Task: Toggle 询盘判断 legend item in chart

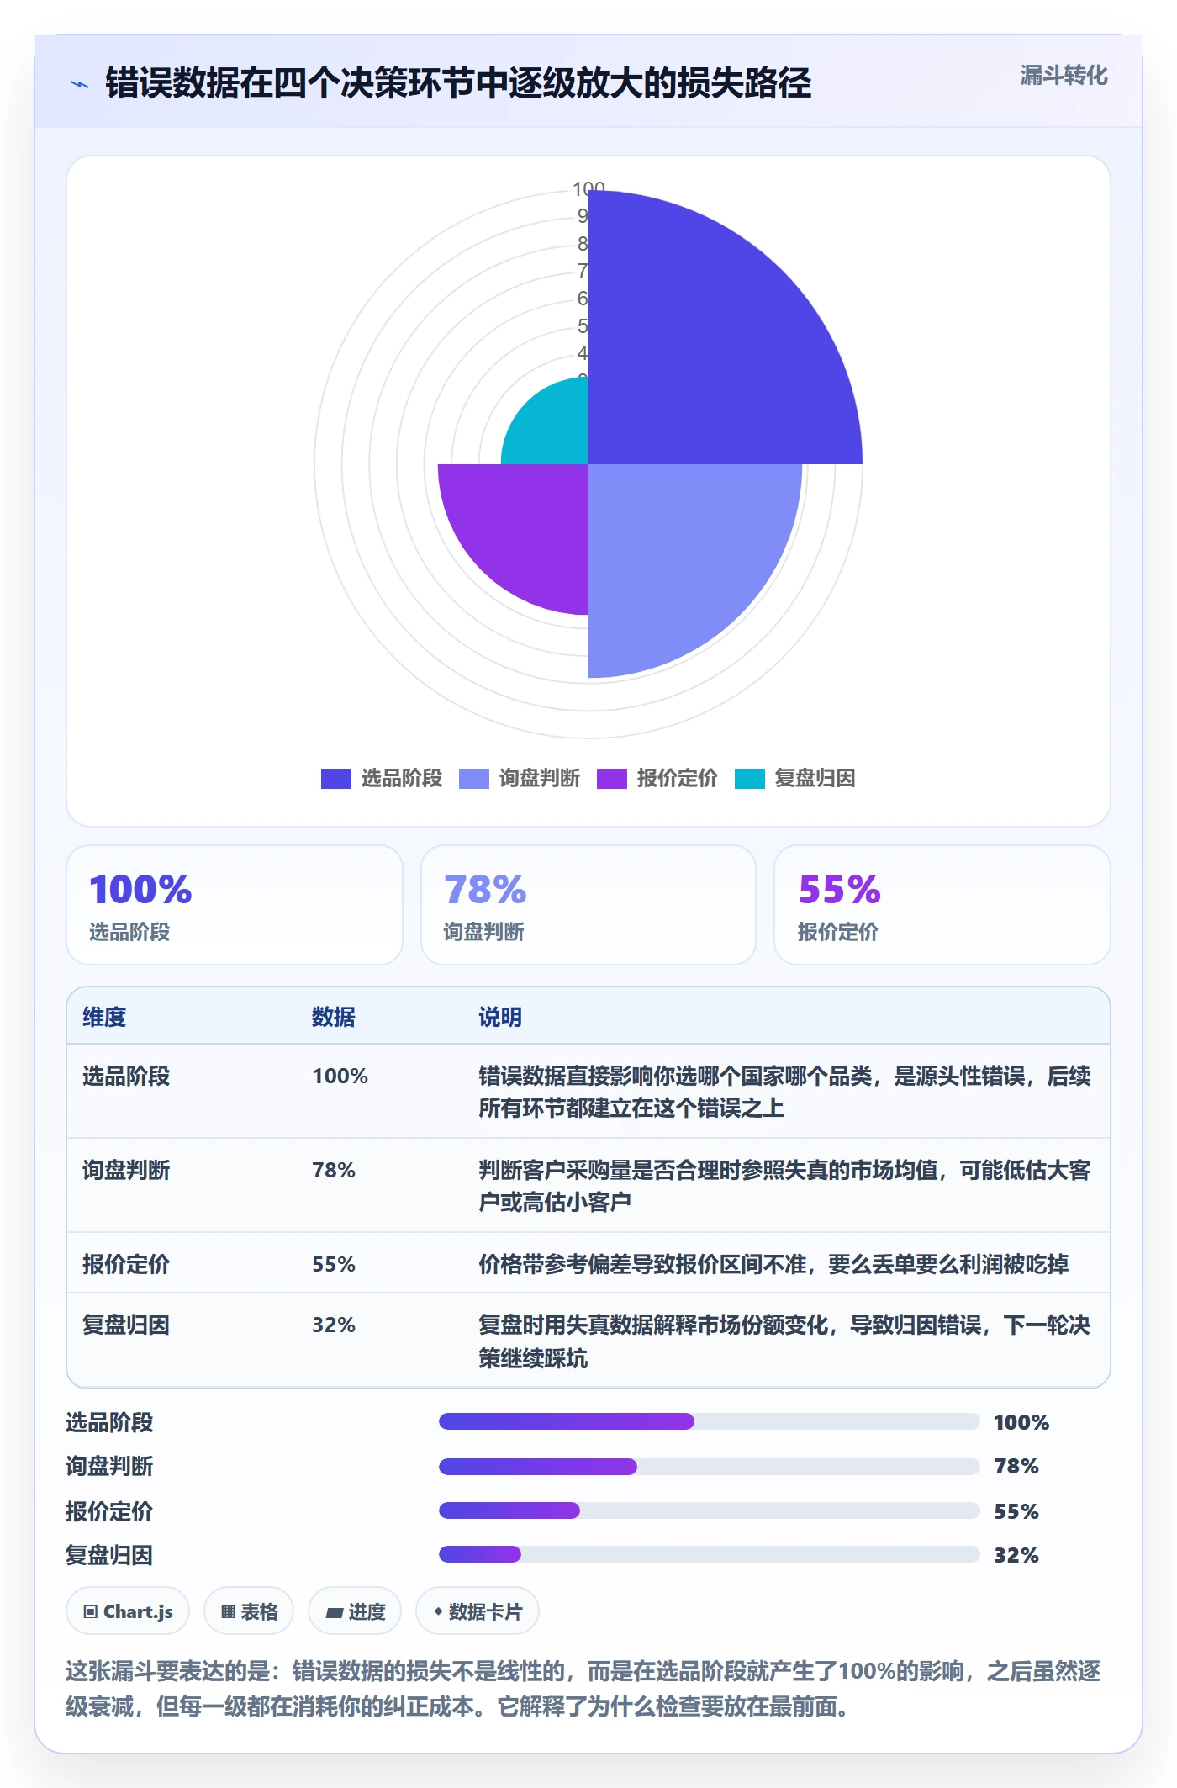Action: (x=520, y=778)
